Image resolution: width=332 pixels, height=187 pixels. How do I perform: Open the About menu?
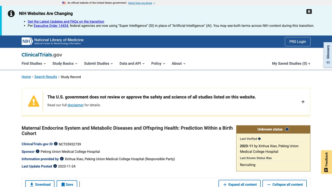click(x=178, y=63)
